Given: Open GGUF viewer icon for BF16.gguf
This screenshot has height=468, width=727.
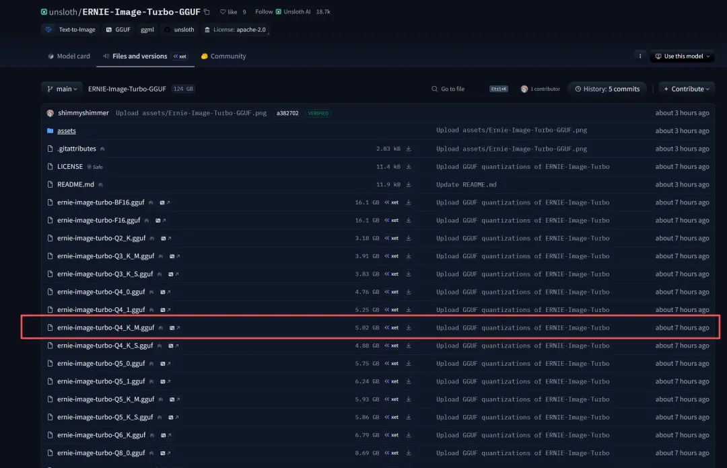Looking at the screenshot, I should tap(165, 202).
